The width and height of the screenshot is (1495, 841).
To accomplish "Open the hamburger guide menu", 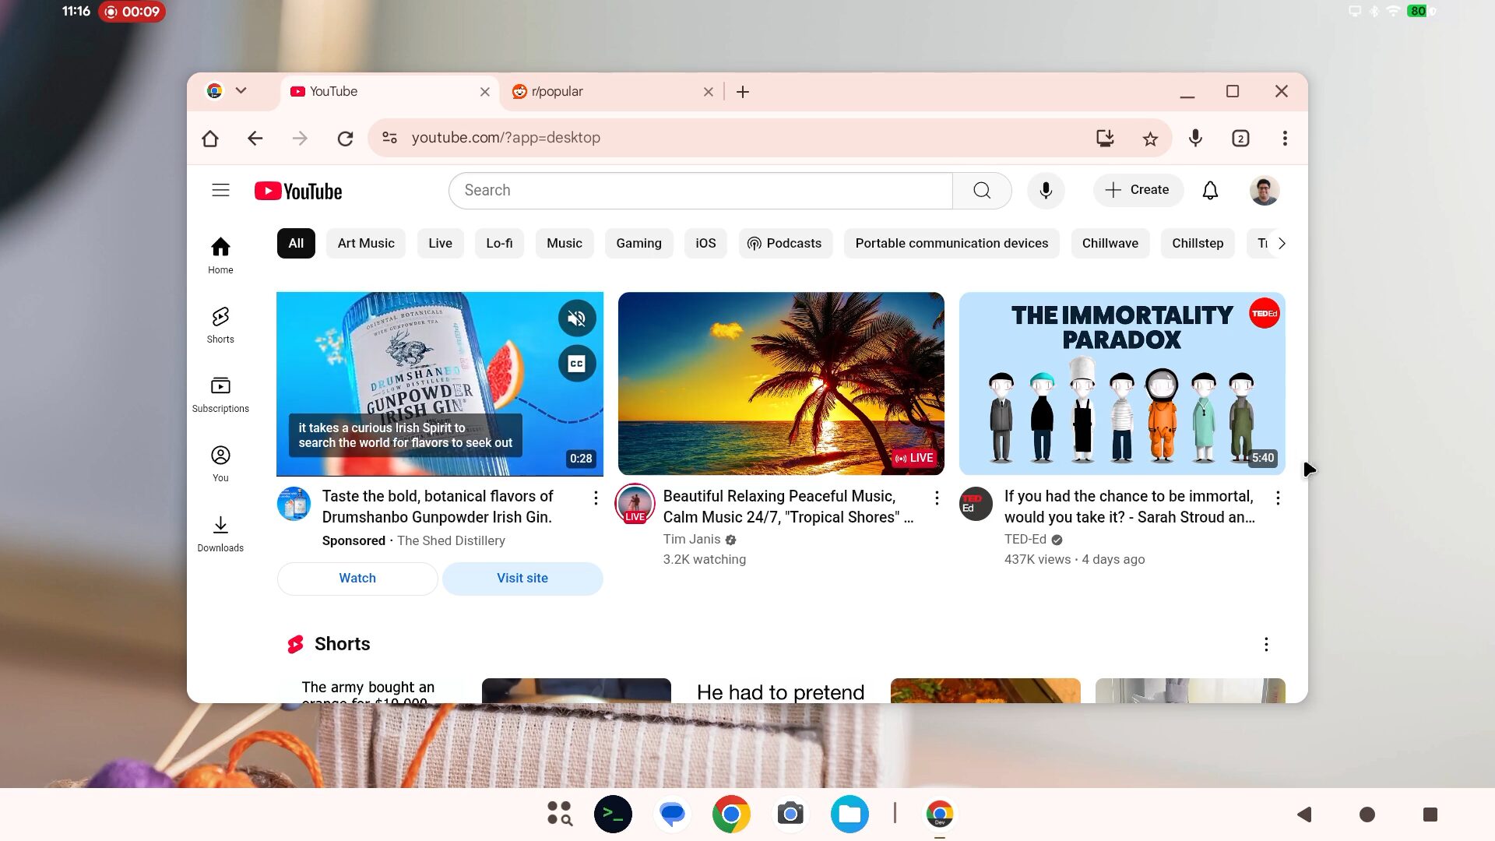I will click(x=220, y=191).
